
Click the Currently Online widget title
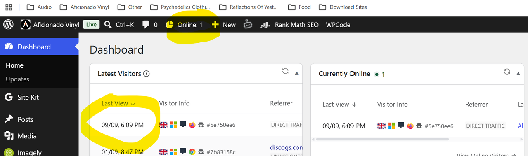(344, 74)
